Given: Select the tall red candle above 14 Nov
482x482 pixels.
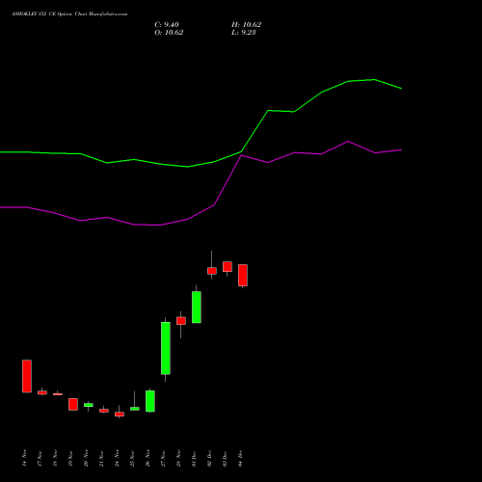Looking at the screenshot, I should tap(27, 376).
